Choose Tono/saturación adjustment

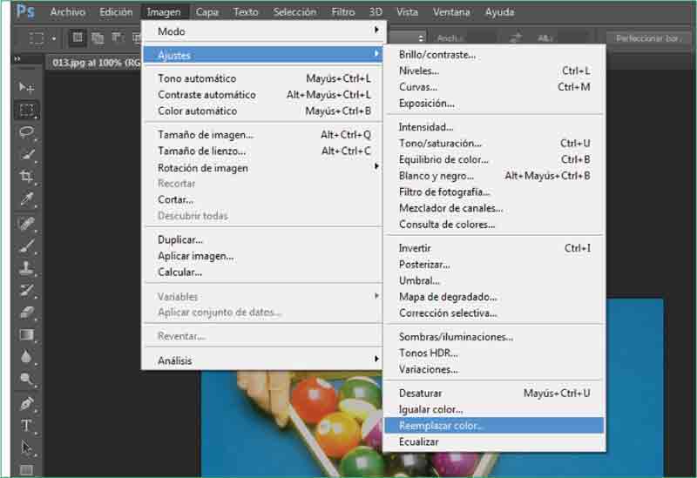(440, 143)
